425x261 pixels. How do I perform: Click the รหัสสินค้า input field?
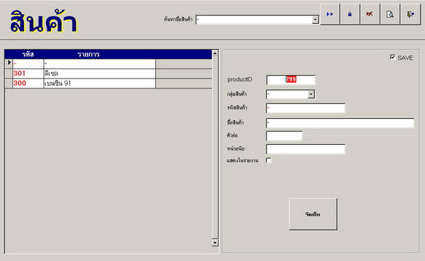(305, 108)
